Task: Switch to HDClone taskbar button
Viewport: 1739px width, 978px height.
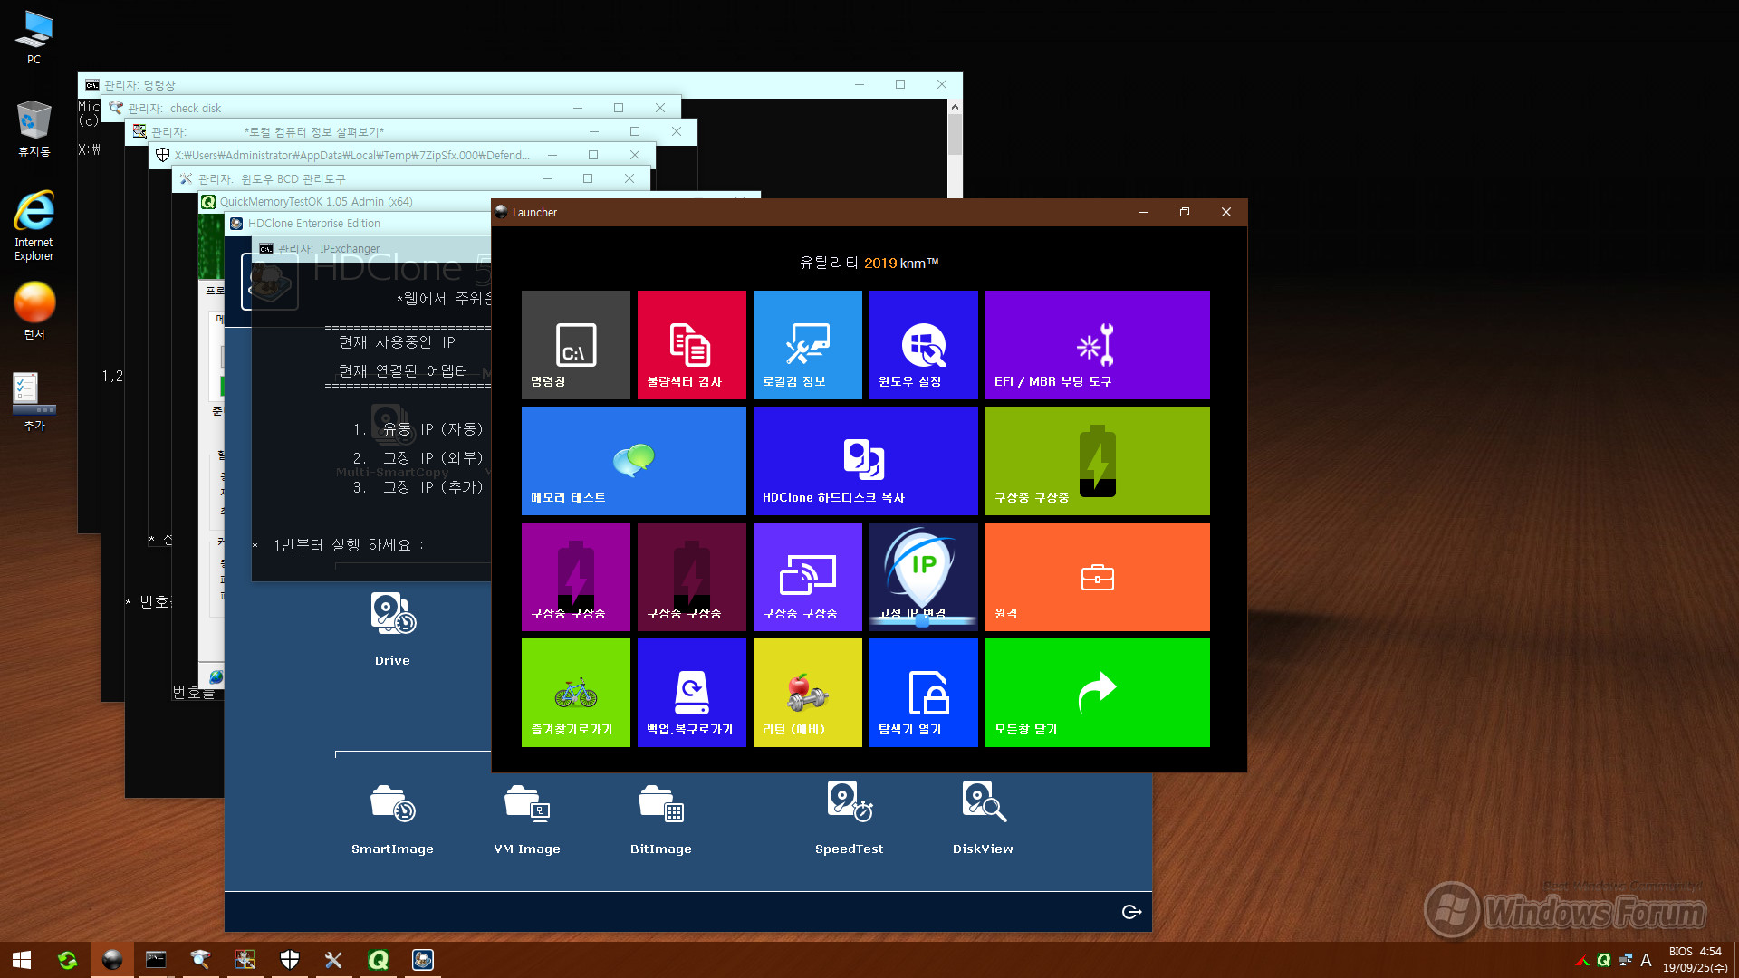Action: [423, 960]
